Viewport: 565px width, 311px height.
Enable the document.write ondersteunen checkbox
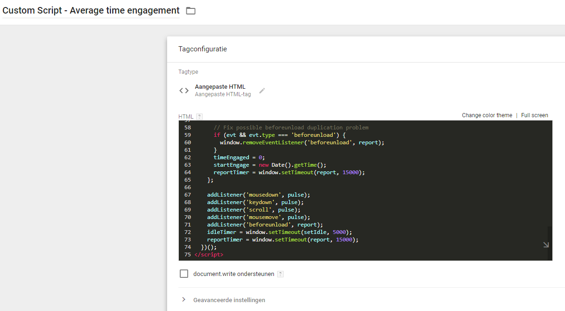184,274
